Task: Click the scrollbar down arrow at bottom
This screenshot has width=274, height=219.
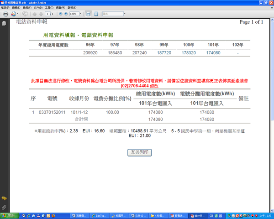Action: tap(272, 211)
